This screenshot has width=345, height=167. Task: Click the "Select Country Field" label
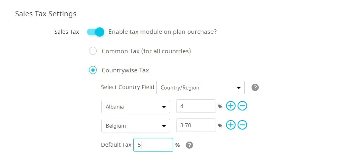tap(127, 87)
